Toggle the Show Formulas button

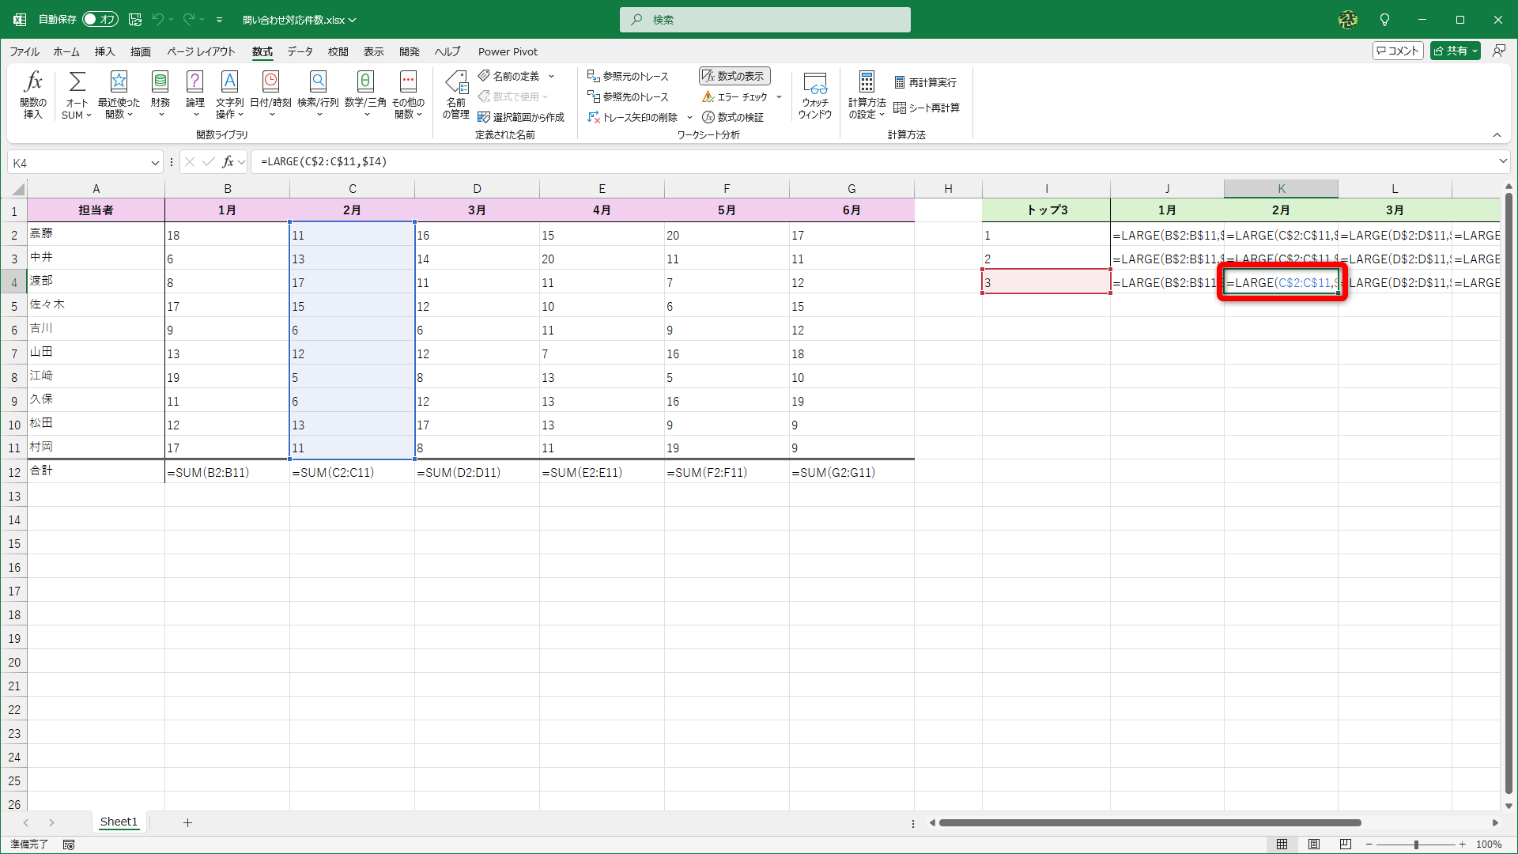pyautogui.click(x=734, y=76)
